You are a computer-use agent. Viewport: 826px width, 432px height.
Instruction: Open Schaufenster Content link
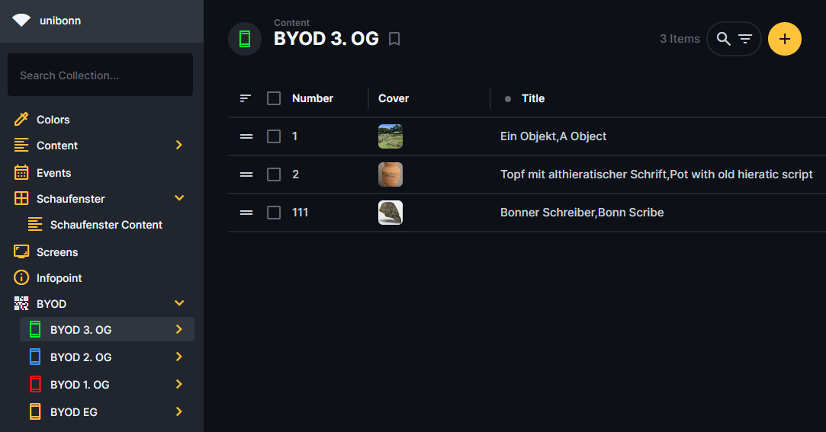pyautogui.click(x=106, y=225)
